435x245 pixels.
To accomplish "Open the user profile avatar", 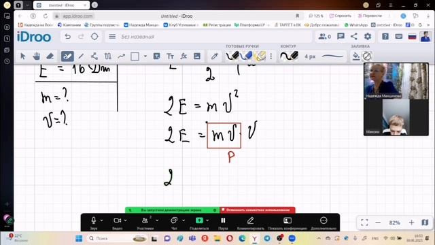I will point(425,37).
